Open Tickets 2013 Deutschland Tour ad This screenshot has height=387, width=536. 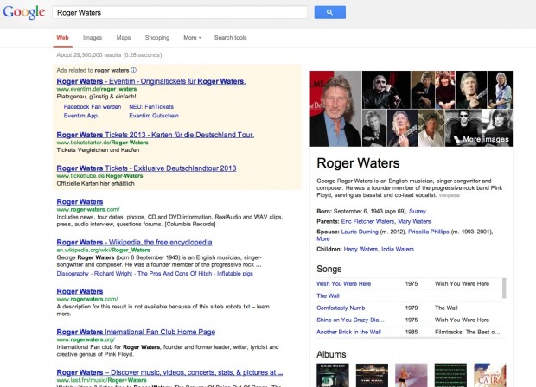156,135
